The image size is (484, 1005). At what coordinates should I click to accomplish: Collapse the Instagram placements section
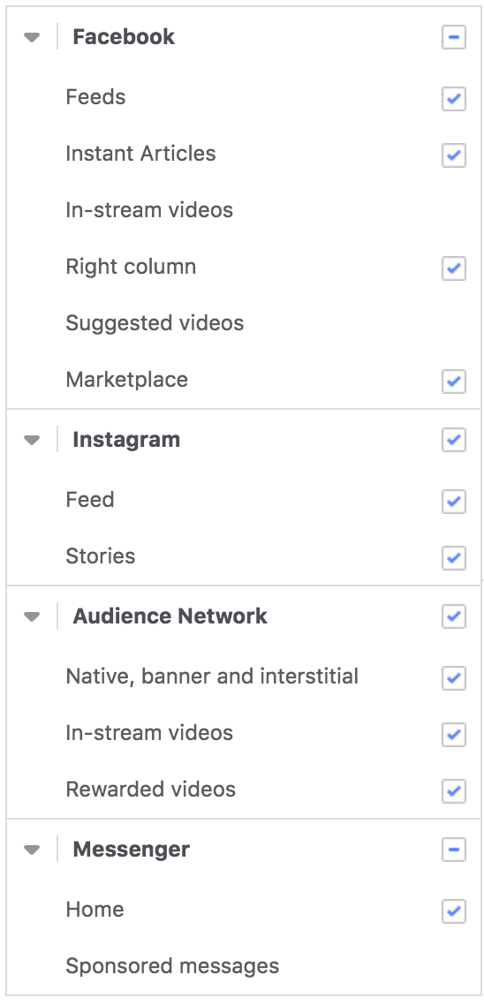(32, 441)
